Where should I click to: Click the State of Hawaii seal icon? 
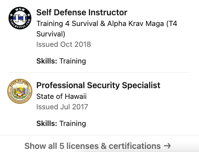point(20,91)
